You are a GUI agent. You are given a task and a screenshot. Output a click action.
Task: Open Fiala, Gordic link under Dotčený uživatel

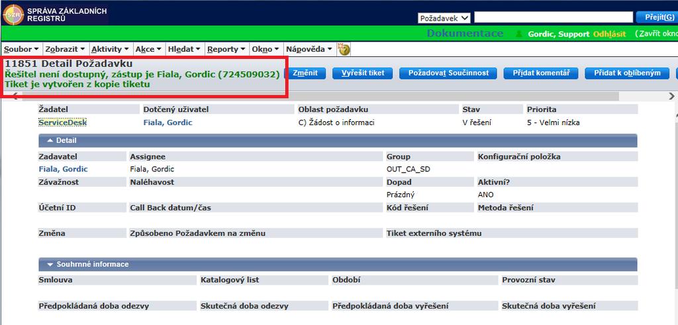point(168,122)
